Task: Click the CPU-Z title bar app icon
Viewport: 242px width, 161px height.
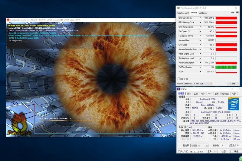Action: 179,89
